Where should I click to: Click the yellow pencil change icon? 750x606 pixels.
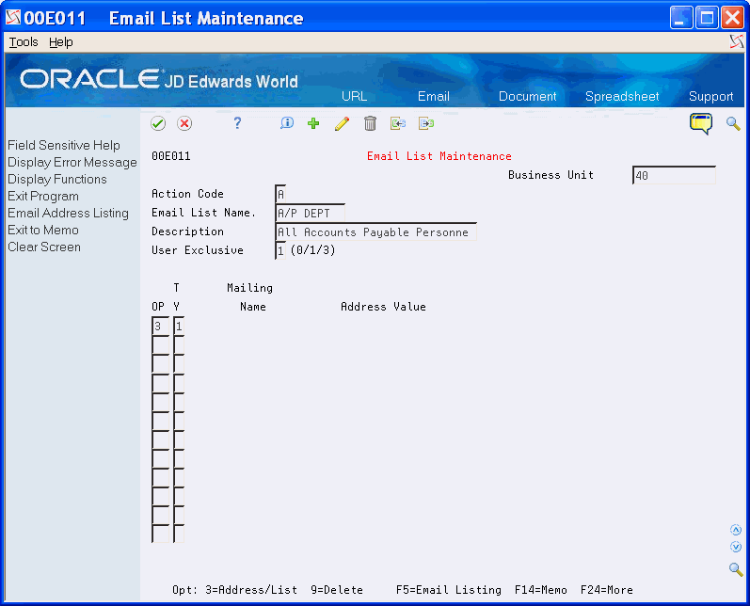[x=342, y=123]
